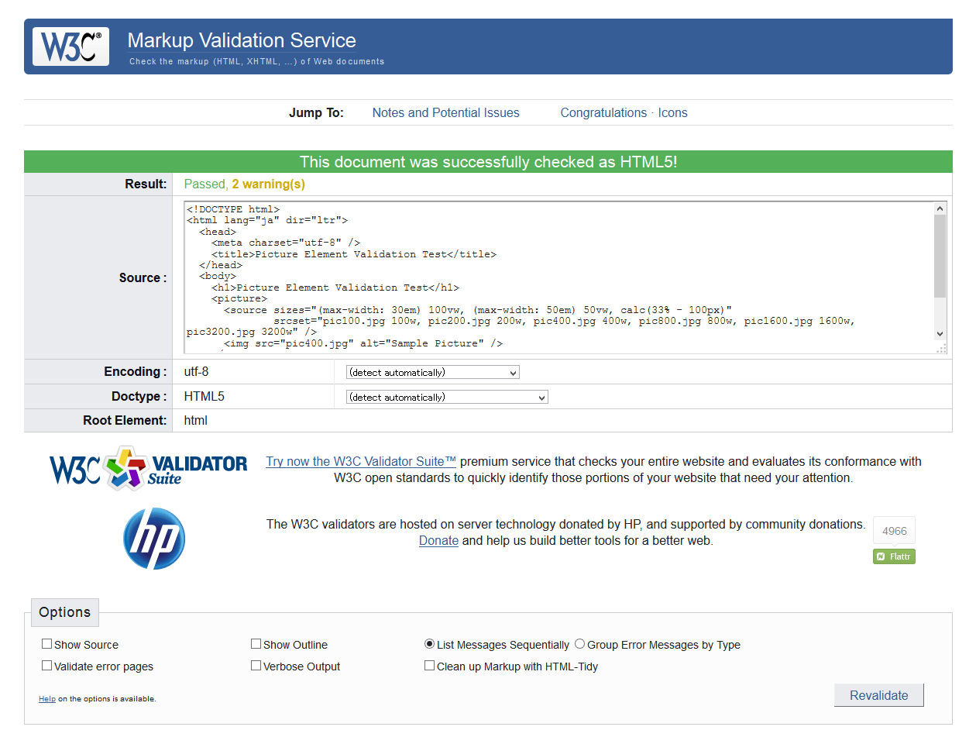The height and width of the screenshot is (744, 976).
Task: Follow the Donate link
Action: coord(438,540)
